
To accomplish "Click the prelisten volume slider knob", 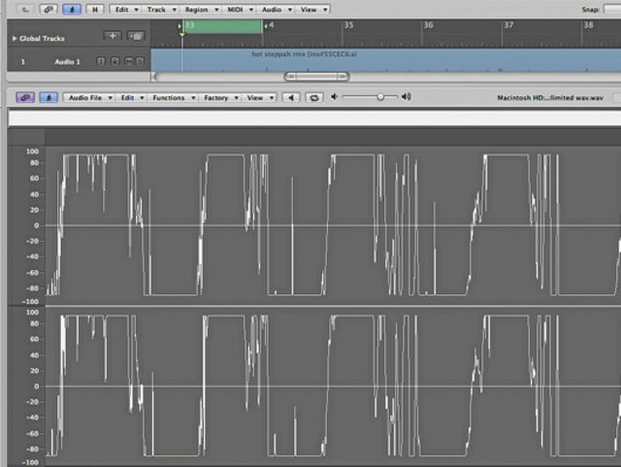I will 380,97.
